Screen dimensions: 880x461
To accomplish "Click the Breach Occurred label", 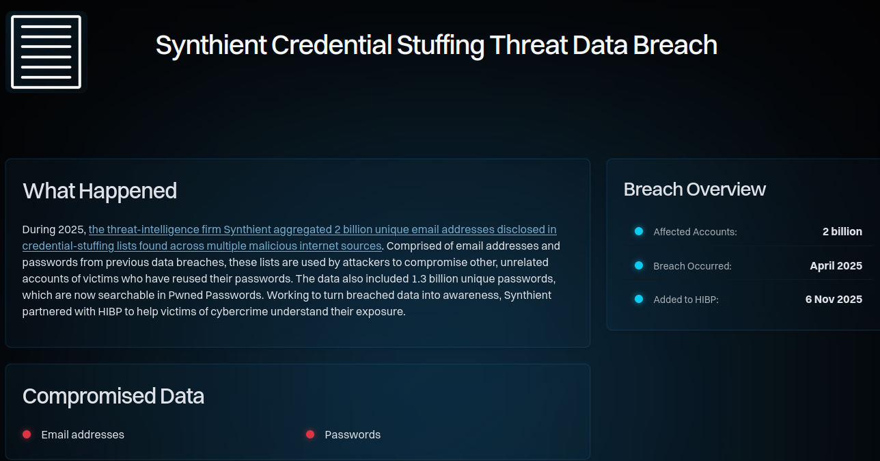I will [x=692, y=266].
